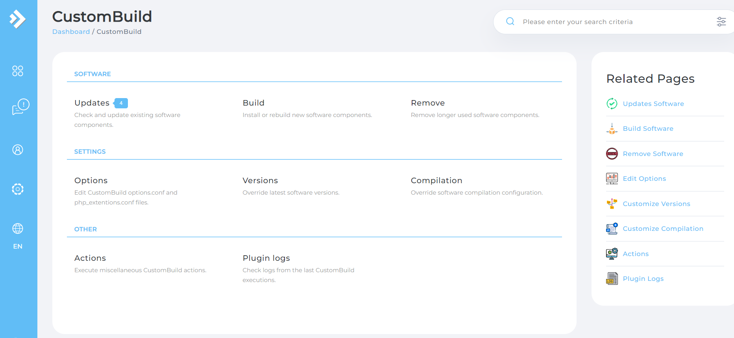
Task: Open the settings gear in sidebar
Action: tap(18, 189)
